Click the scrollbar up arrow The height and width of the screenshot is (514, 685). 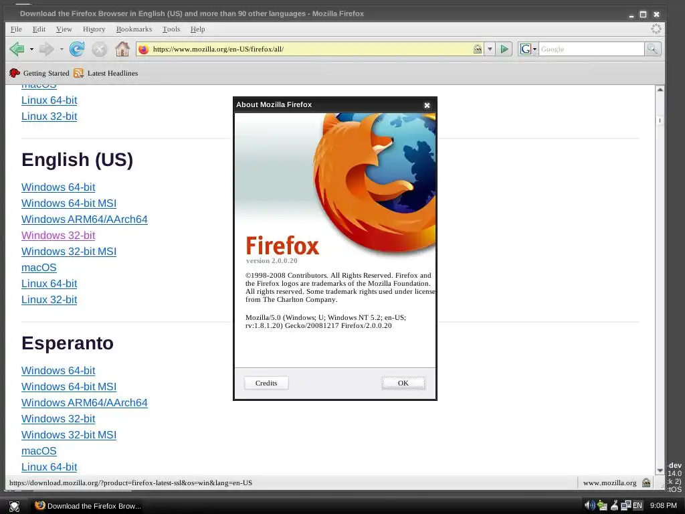click(x=660, y=90)
